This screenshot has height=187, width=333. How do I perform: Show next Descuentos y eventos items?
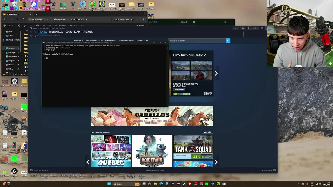[x=216, y=162]
